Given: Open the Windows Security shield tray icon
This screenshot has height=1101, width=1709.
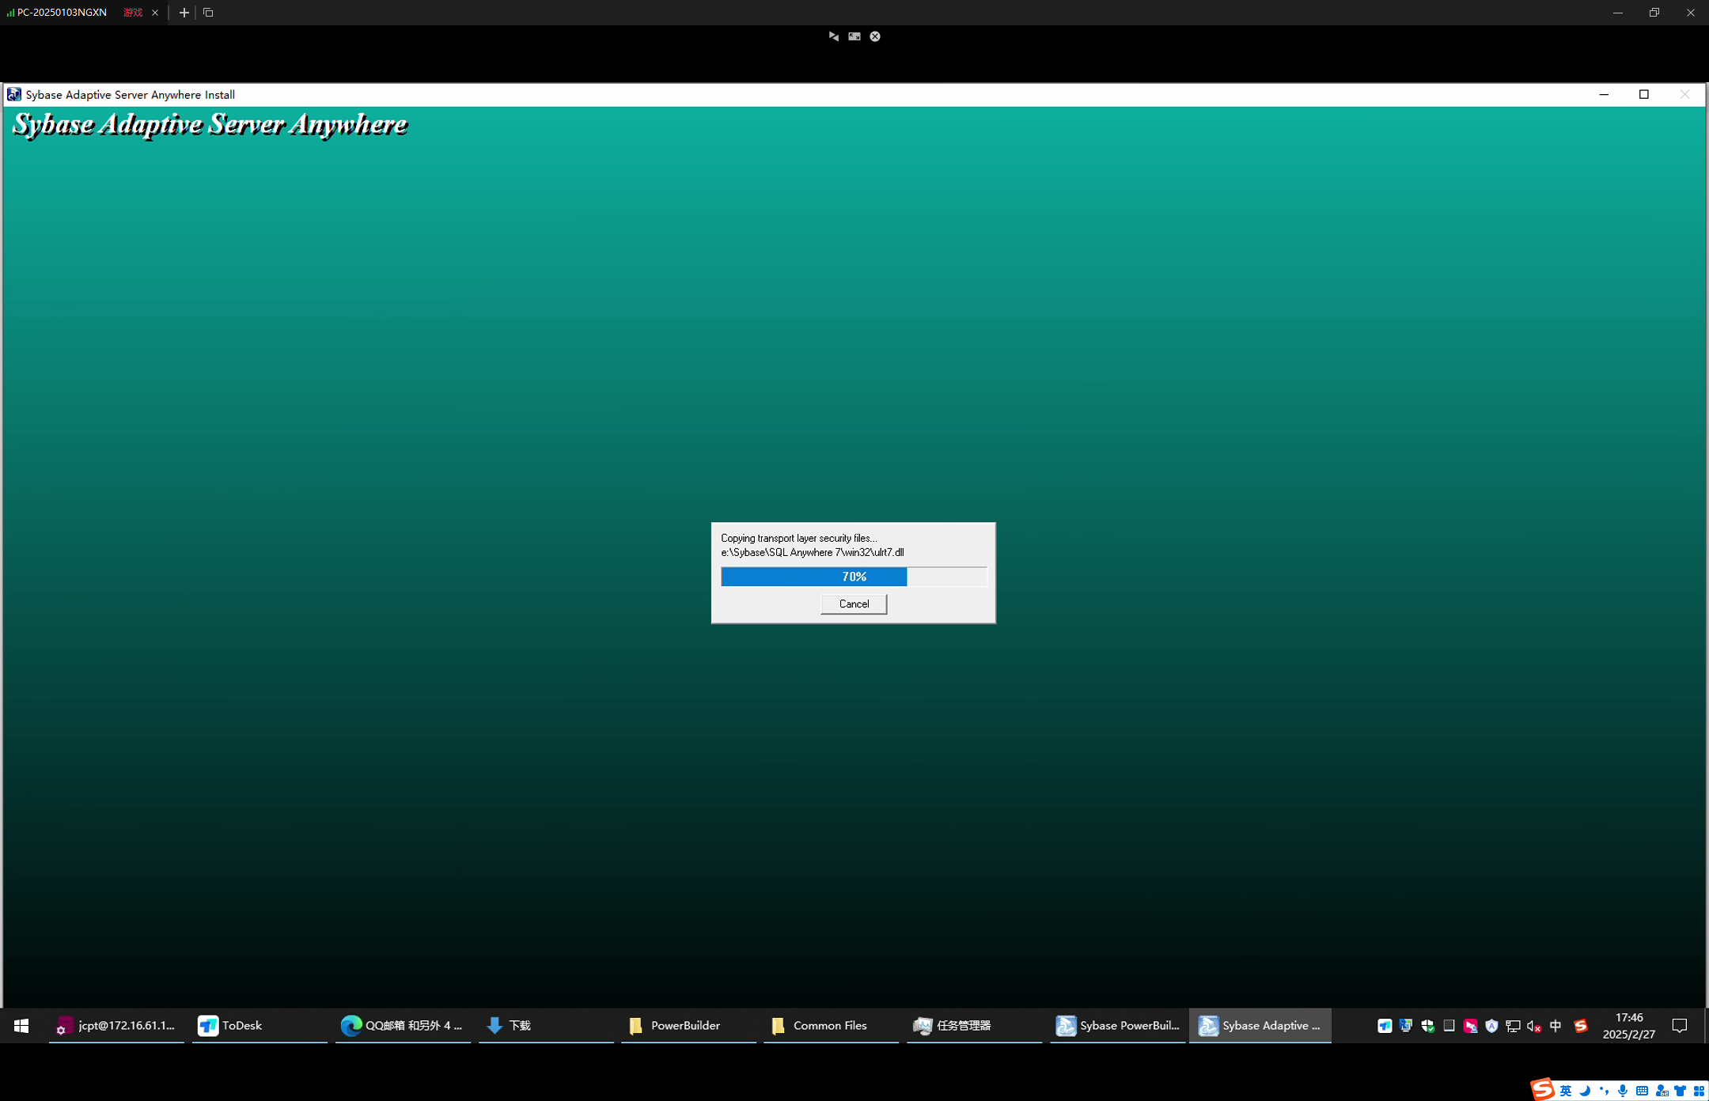Looking at the screenshot, I should click(1427, 1026).
